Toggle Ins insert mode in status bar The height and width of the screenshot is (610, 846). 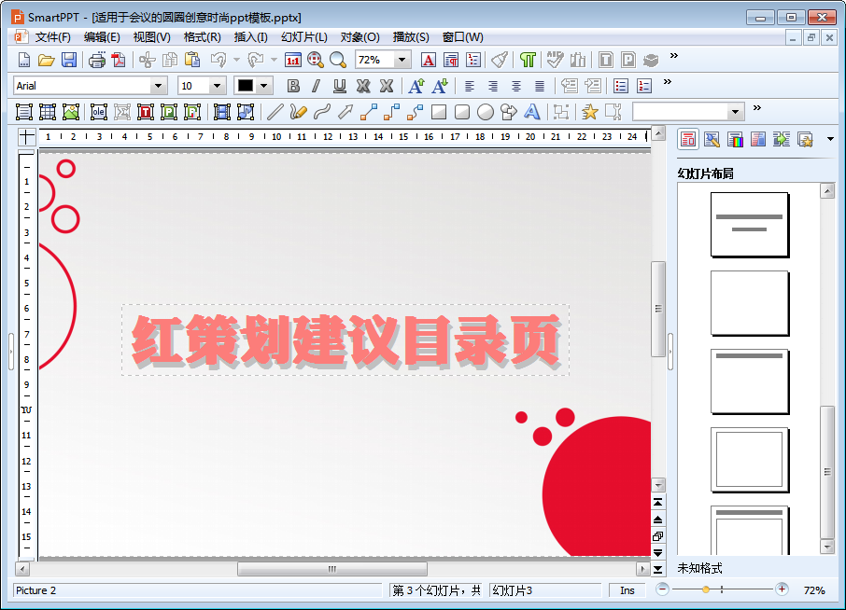[627, 590]
